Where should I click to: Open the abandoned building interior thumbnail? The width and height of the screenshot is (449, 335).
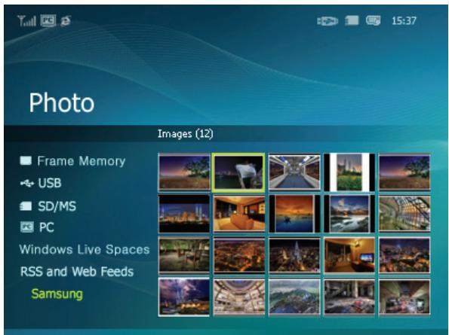[x=349, y=297]
